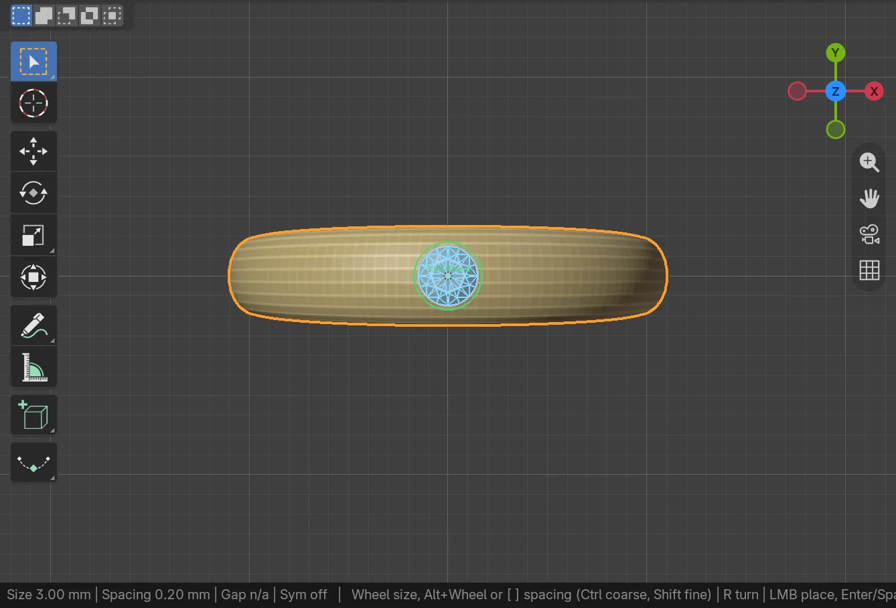
Task: Click the pan hand viewport icon
Action: click(869, 198)
